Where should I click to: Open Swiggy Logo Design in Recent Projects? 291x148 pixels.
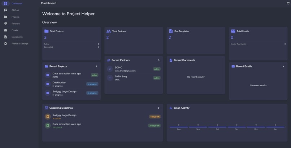tap(71, 93)
